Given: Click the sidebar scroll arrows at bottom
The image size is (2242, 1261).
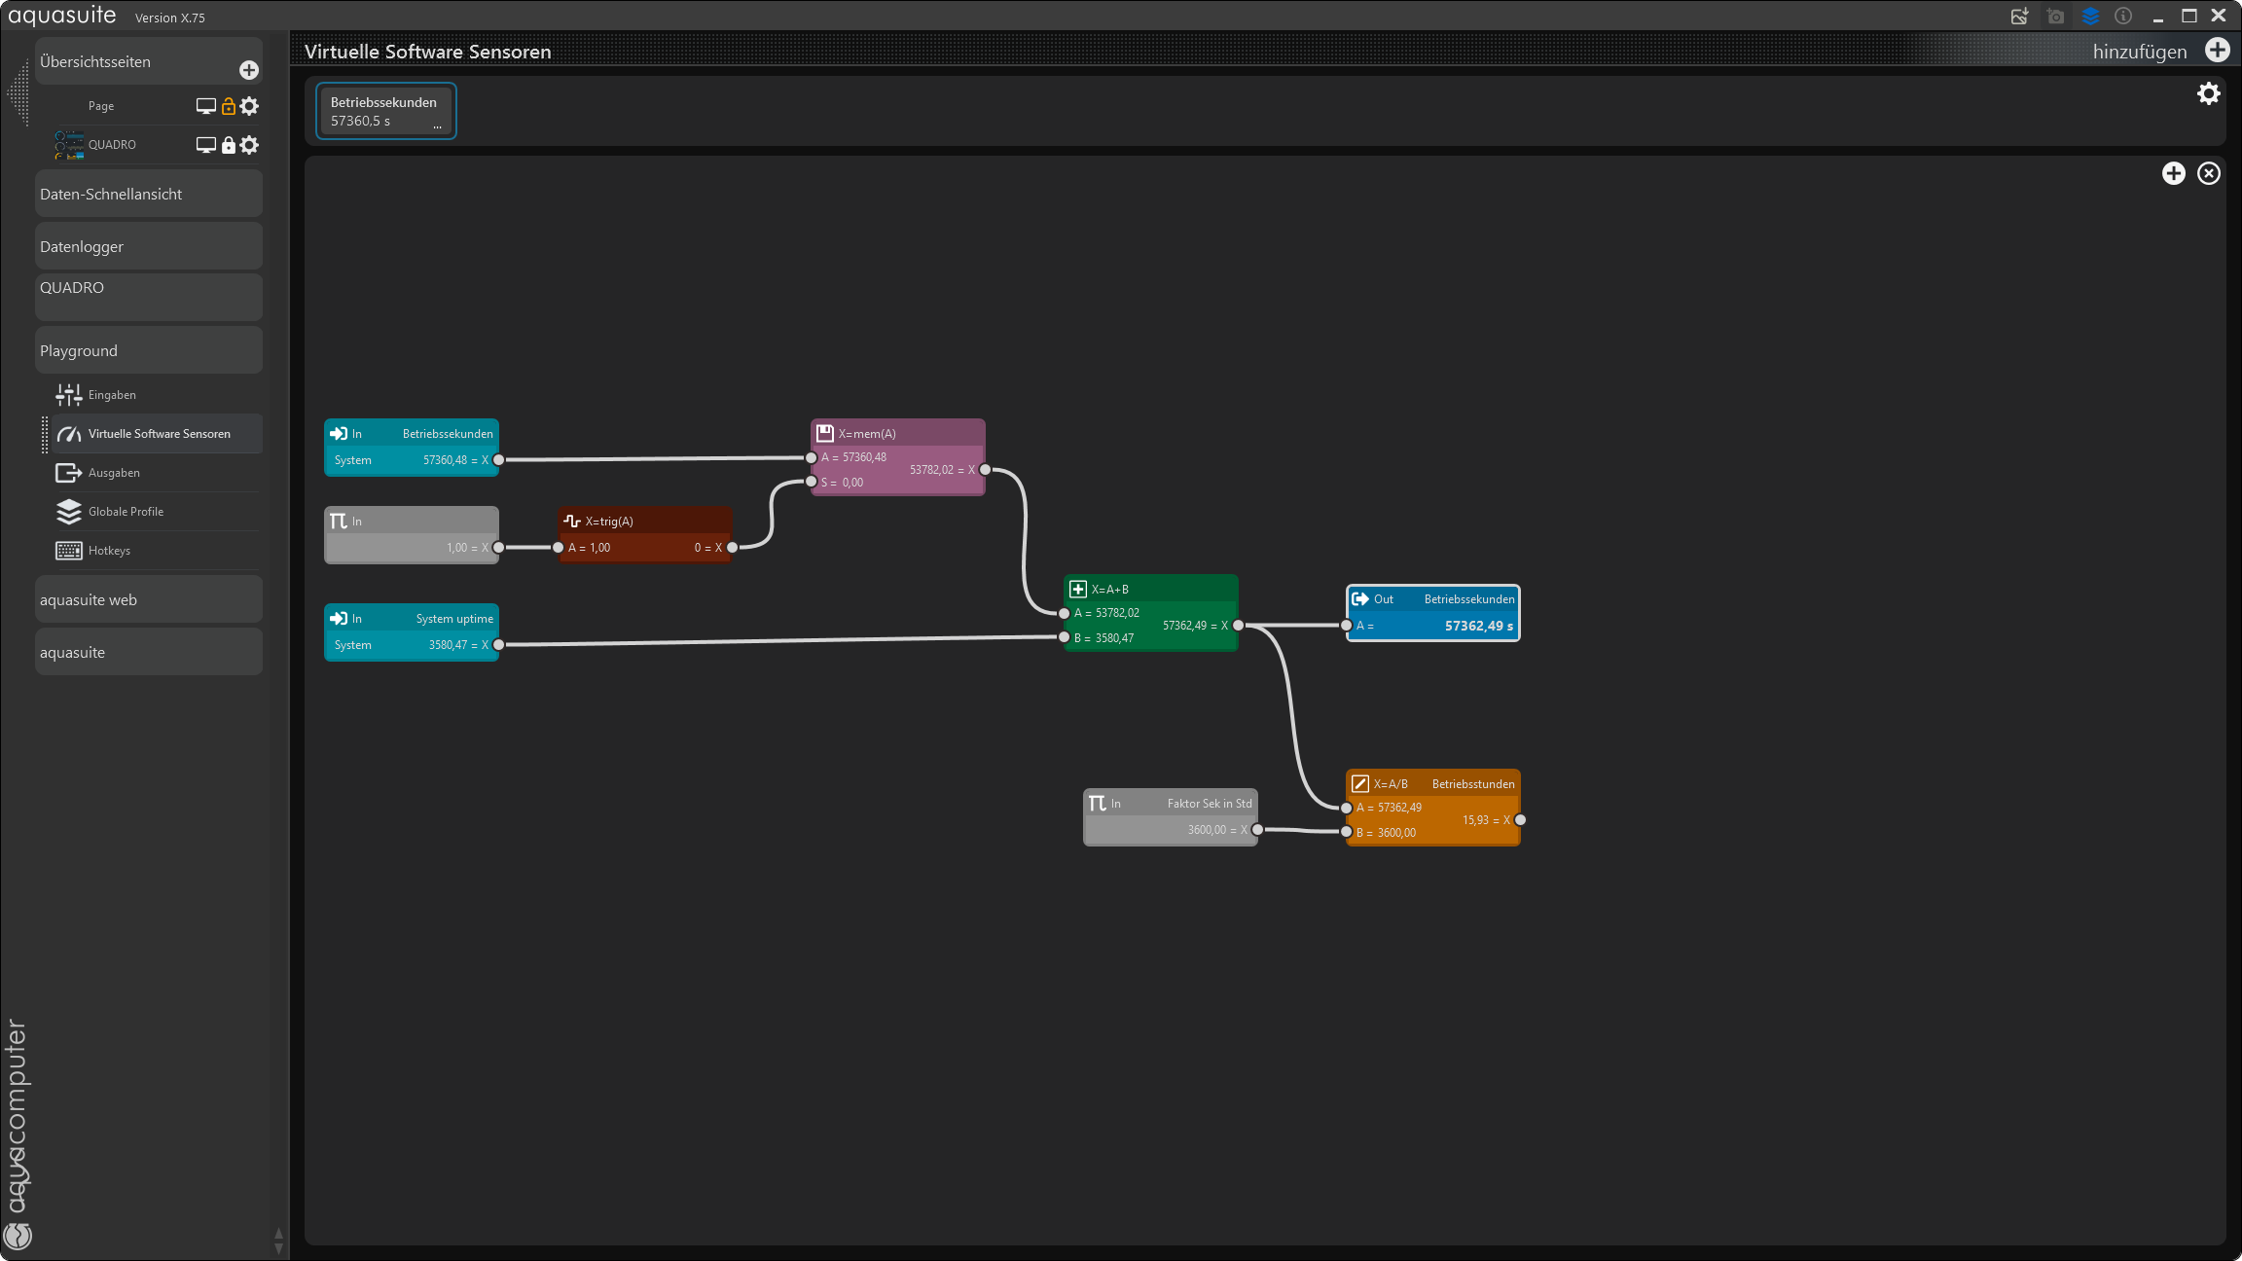Looking at the screenshot, I should click(278, 1241).
